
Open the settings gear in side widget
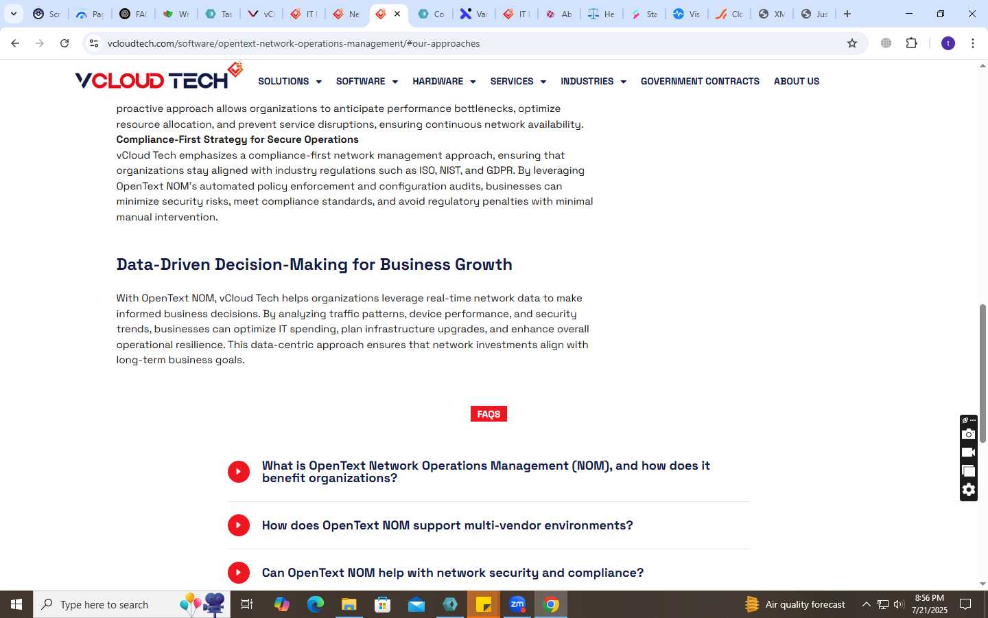968,490
